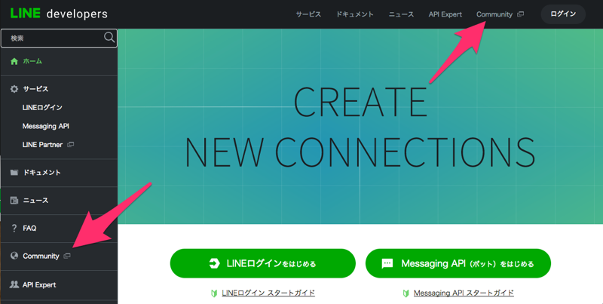The image size is (603, 304).
Task: Open サービス in the top navigation
Action: pos(308,14)
